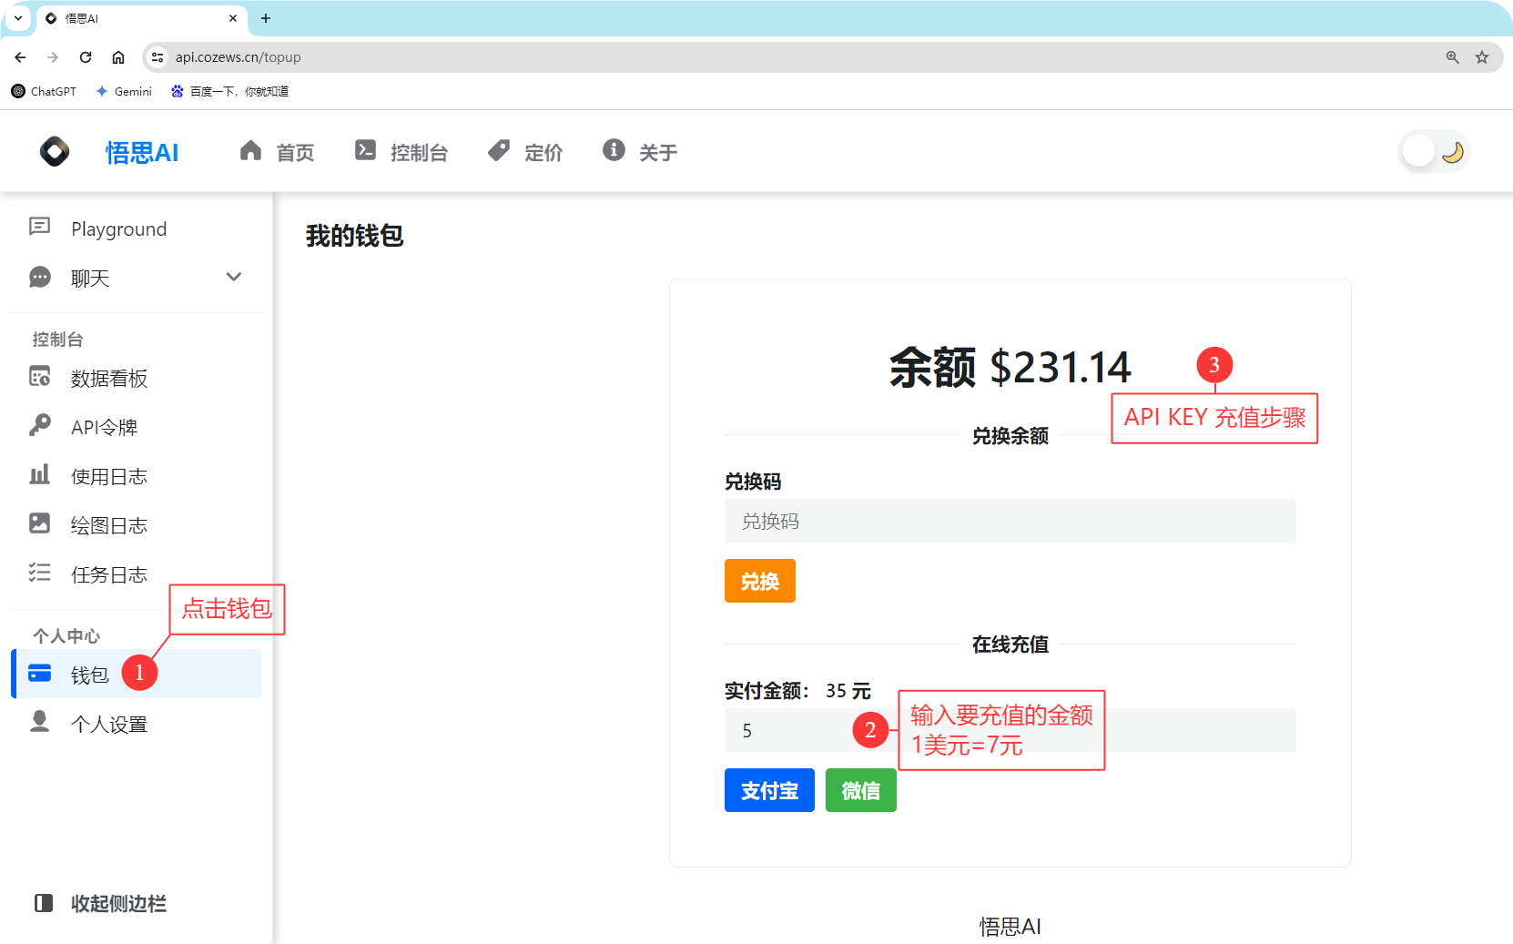Bookmark this page with star icon
Image resolution: width=1513 pixels, height=944 pixels.
coord(1482,57)
